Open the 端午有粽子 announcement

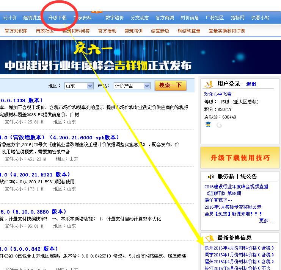pyautogui.click(x=218, y=200)
